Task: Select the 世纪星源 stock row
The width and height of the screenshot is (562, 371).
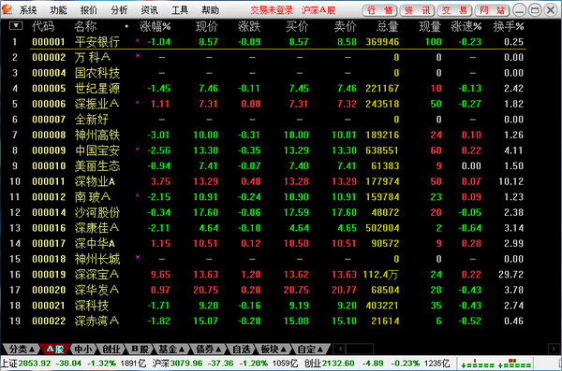Action: click(267, 89)
